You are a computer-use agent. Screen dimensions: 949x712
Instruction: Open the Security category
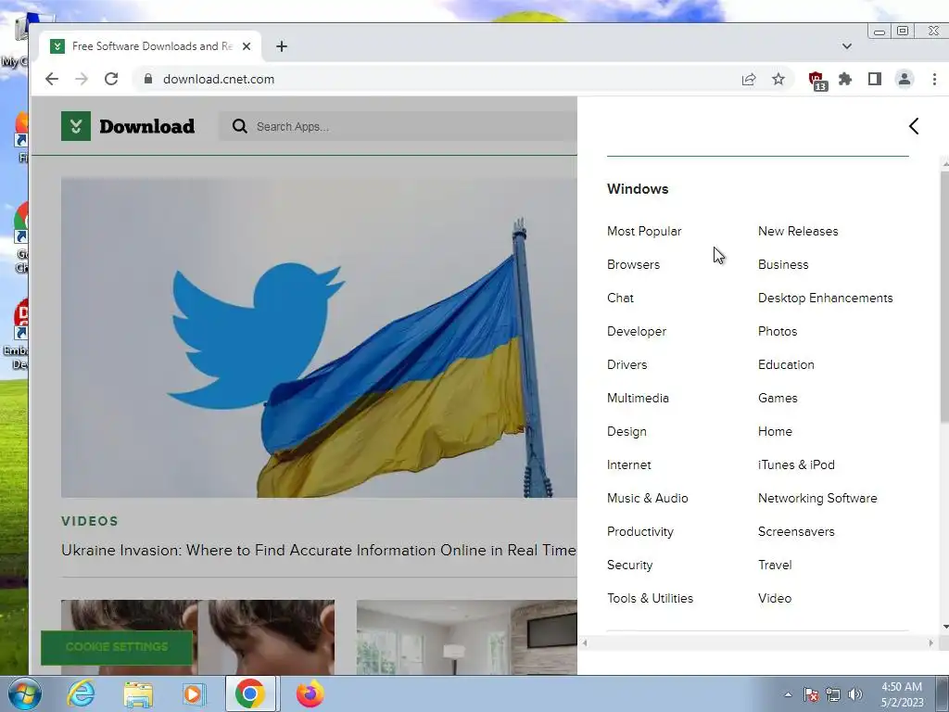tap(629, 565)
